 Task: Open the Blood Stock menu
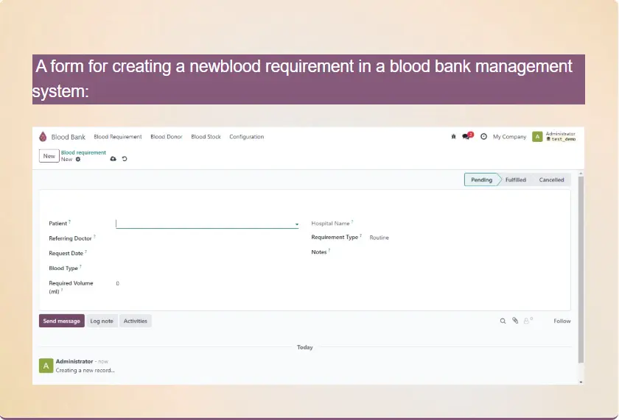[x=206, y=137]
